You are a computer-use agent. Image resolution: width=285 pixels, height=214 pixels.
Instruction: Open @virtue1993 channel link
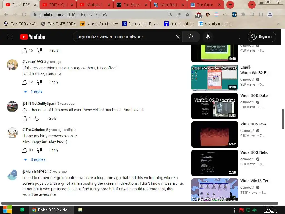coord(33,62)
